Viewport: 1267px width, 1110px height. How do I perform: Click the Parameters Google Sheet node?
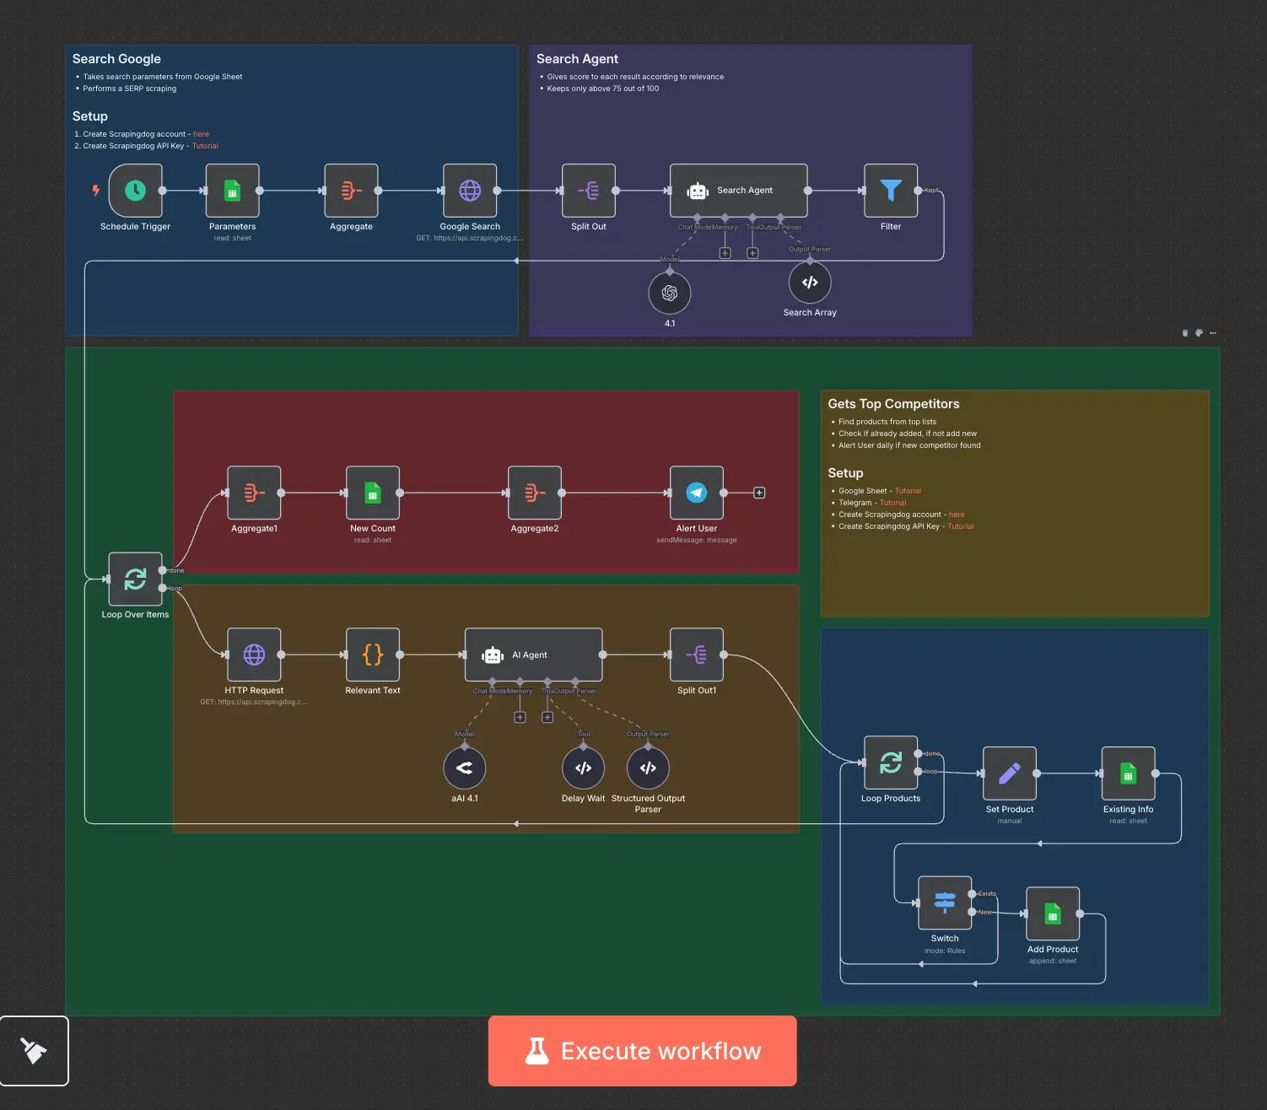tap(232, 191)
